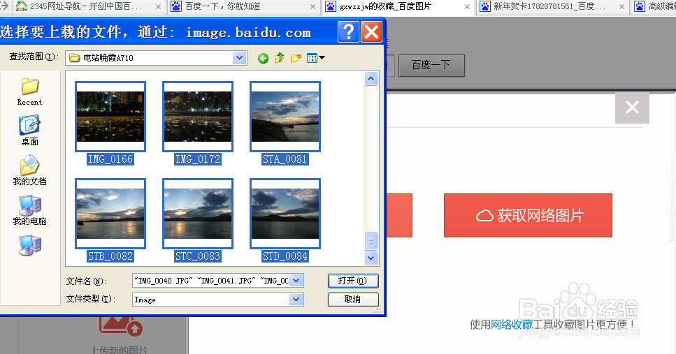Click the 打开 open button
The width and height of the screenshot is (676, 354).
coord(353,281)
